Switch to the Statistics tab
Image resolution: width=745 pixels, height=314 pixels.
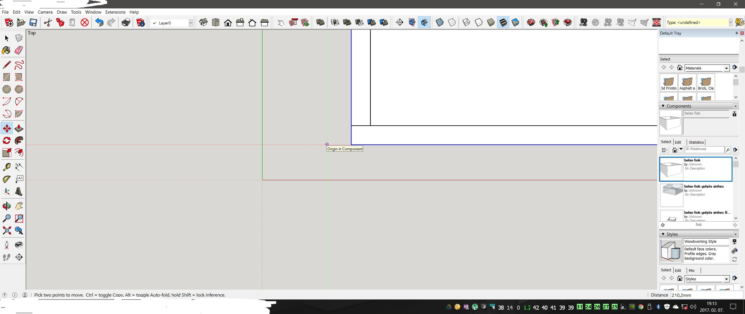coord(696,142)
